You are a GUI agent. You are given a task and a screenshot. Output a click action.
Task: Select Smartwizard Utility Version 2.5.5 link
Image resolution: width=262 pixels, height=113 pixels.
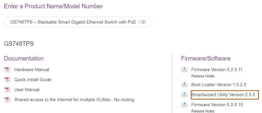[223, 95]
